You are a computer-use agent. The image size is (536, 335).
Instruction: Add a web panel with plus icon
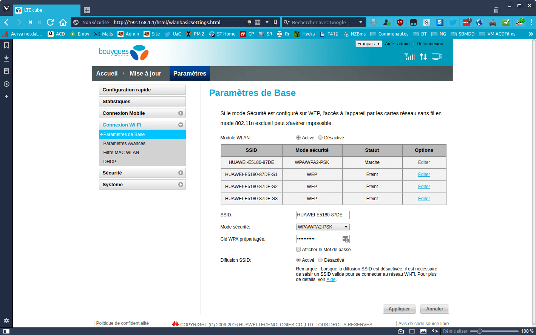[6, 97]
